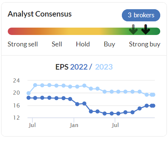This screenshot has width=168, height=141.
Task: Click the gray previous consensus arrow
Action: [x=133, y=29]
